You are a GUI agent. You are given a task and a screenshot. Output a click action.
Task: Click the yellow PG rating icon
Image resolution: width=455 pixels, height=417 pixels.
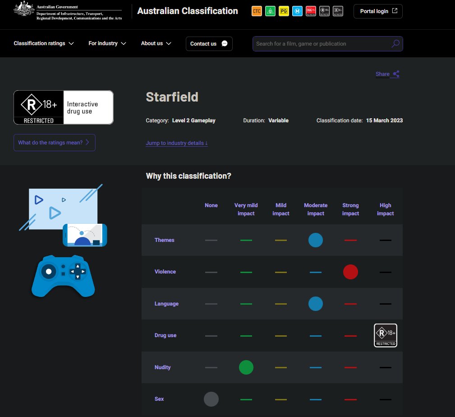(284, 11)
